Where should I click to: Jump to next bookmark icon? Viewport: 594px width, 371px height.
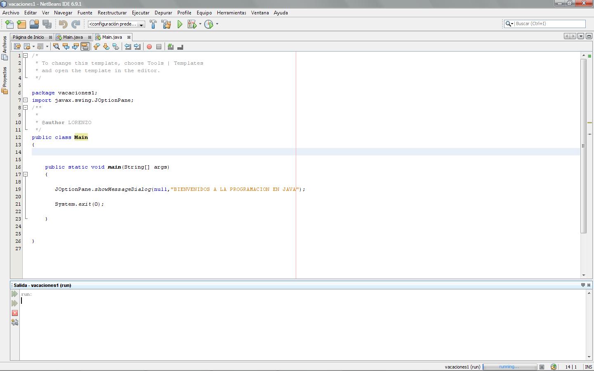[x=106, y=47]
